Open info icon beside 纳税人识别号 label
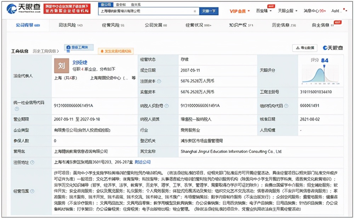This screenshot has height=218, width=354. click(x=167, y=106)
